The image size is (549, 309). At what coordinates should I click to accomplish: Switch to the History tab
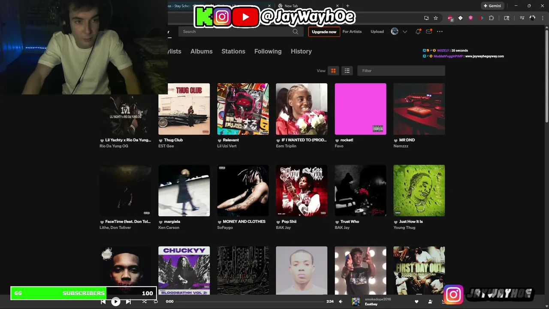pyautogui.click(x=301, y=51)
